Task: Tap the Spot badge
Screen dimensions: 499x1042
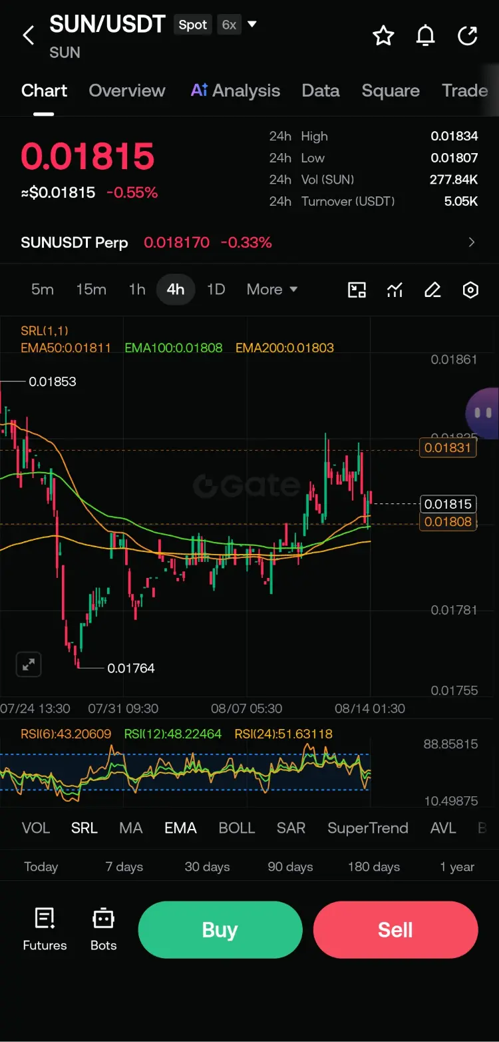Action: [193, 25]
